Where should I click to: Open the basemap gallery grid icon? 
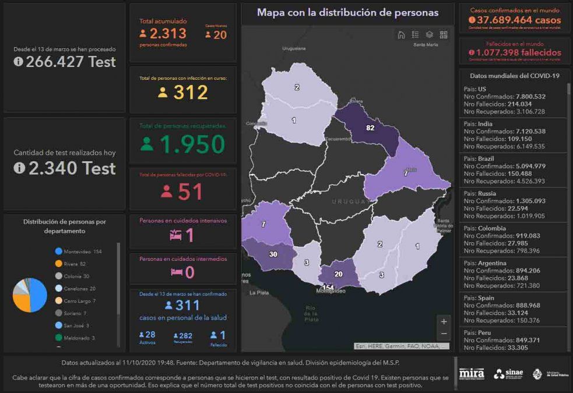tap(444, 34)
